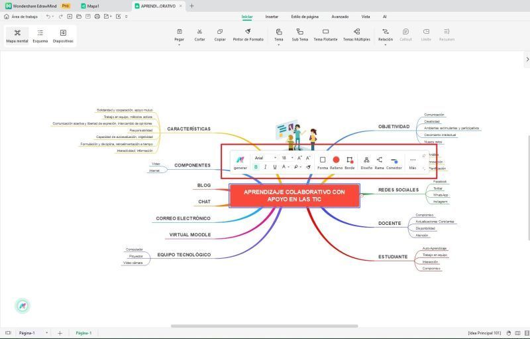Viewport: 530px width, 339px height.
Task: Open the Rama branch option
Action: 379,162
